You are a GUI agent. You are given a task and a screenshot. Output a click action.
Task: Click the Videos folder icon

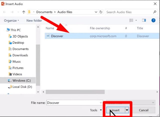click(10, 74)
